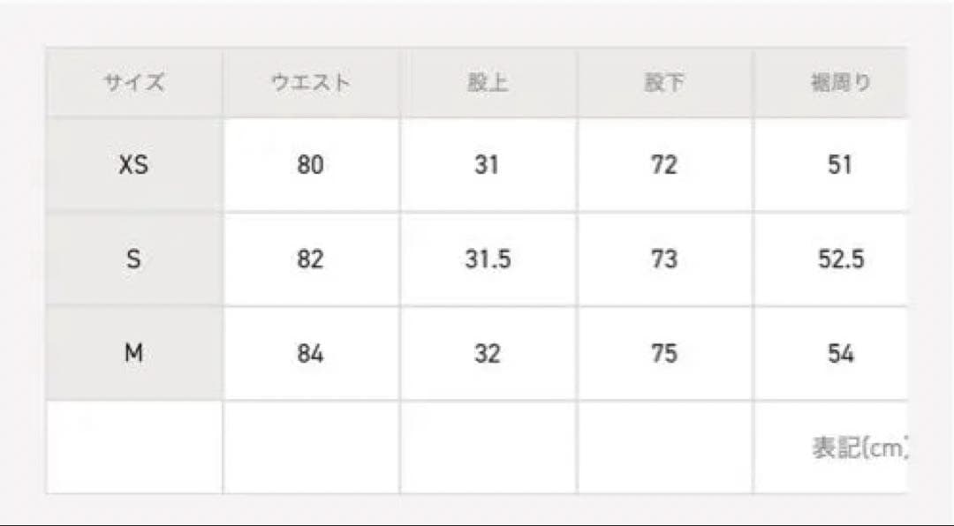
Task: Click the M waist value 84
Action: [310, 354]
